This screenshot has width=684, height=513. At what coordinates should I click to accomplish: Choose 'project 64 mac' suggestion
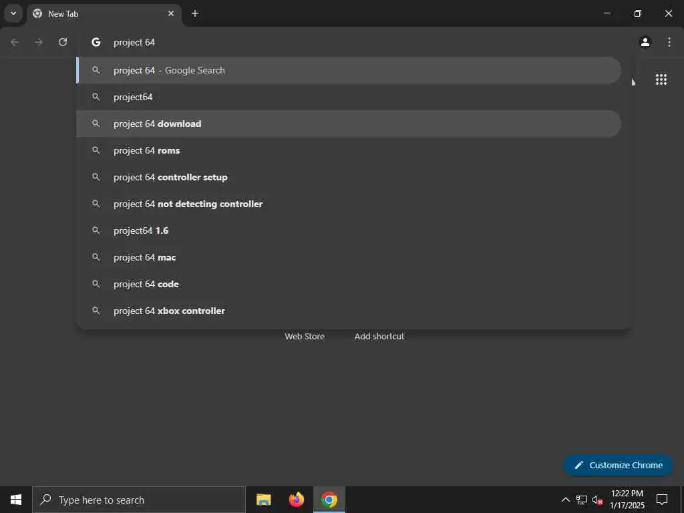pos(349,257)
